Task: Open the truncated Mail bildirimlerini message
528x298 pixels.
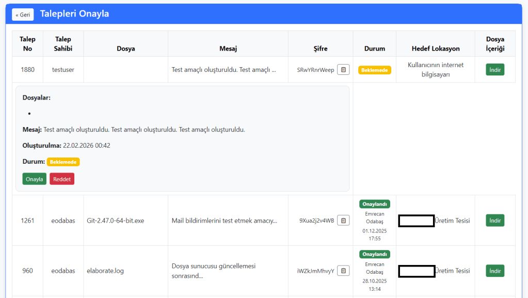Action: (x=224, y=221)
